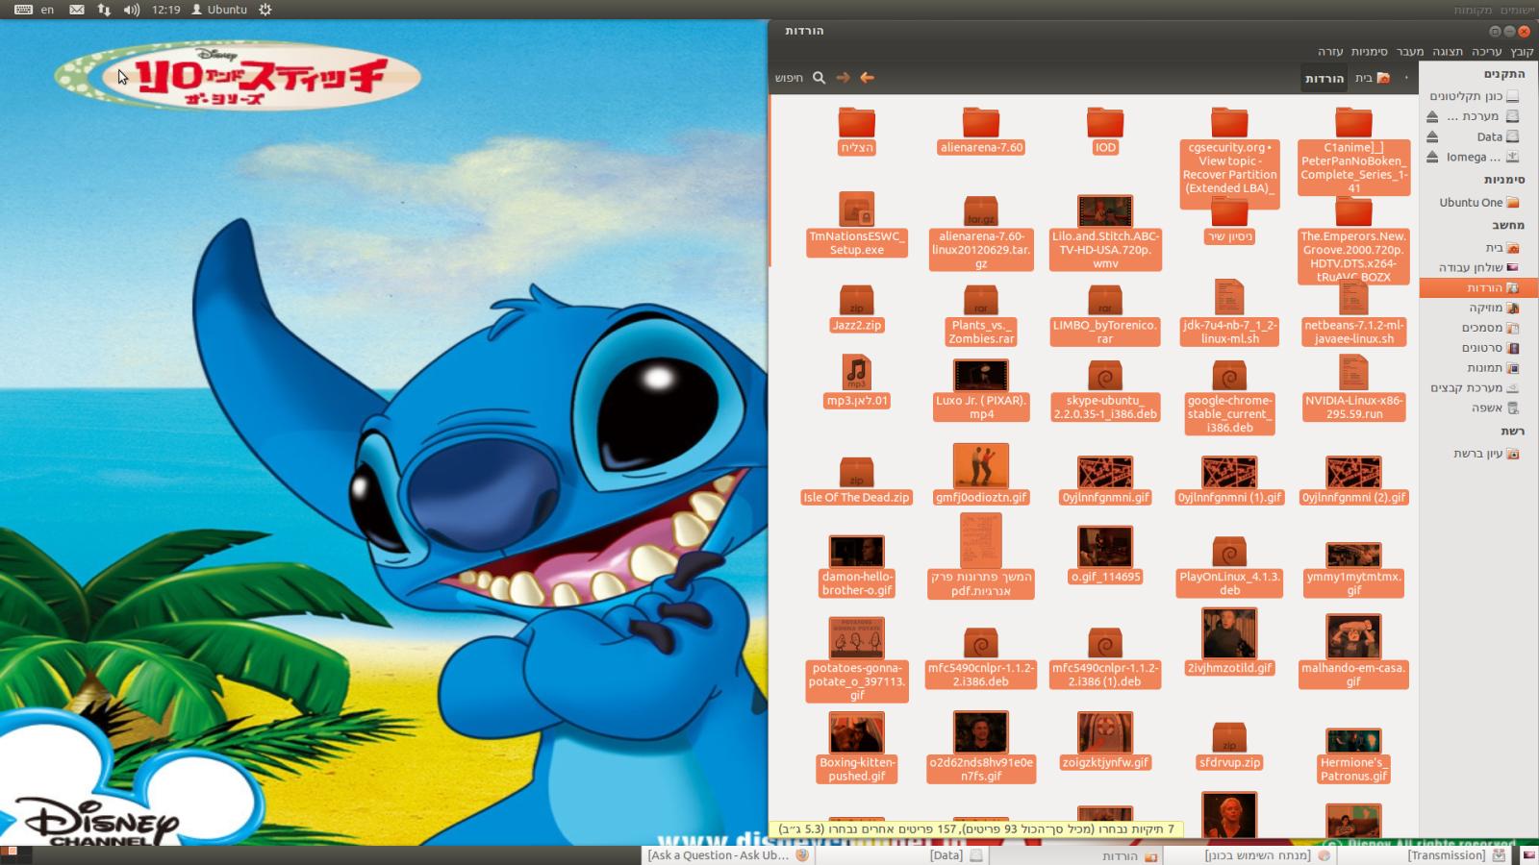This screenshot has height=865, width=1539.
Task: Click the forward arrow in file manager toolbar
Action: click(844, 78)
